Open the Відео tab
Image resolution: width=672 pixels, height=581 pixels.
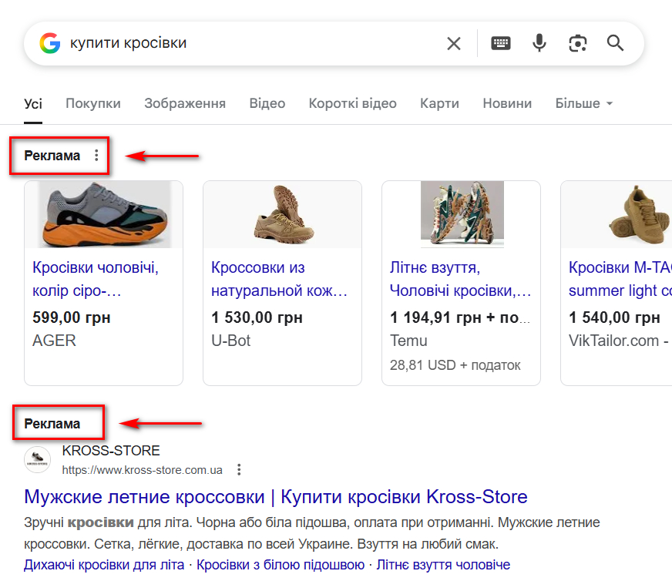click(267, 103)
